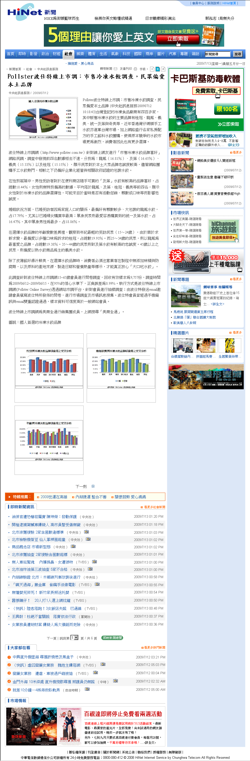Open the 財經 navigation tab
Viewport: 250px width, 761px height.
pos(57,54)
